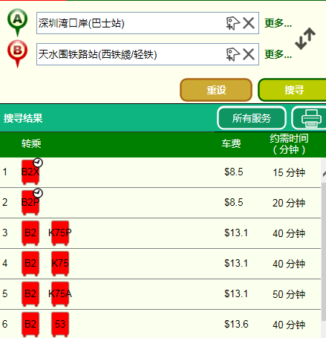The width and height of the screenshot is (326, 338).
Task: Pick origin location on map icon
Action: pos(233,23)
